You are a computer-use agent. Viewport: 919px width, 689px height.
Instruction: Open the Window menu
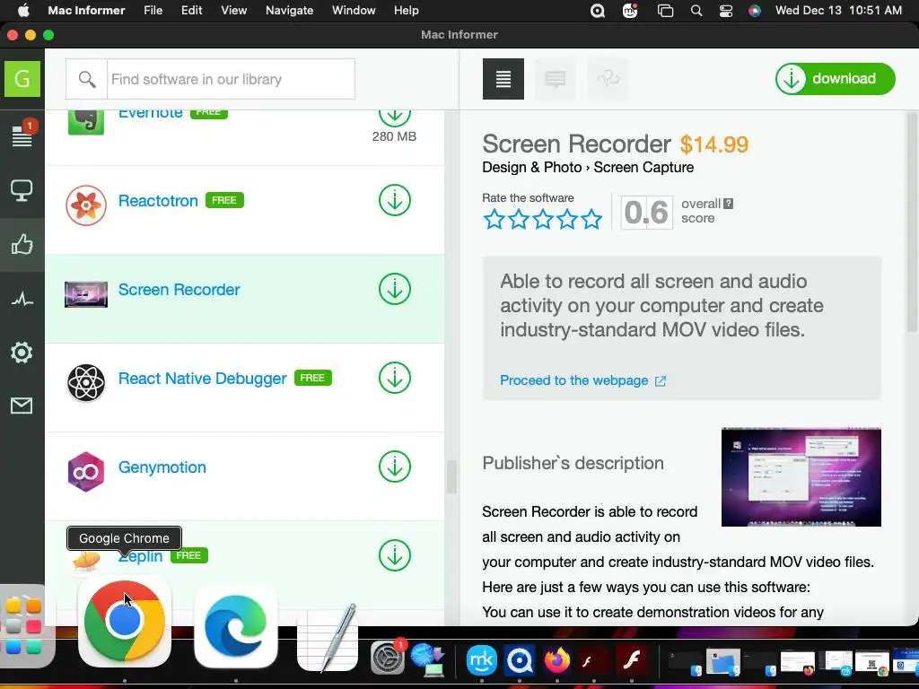354,11
